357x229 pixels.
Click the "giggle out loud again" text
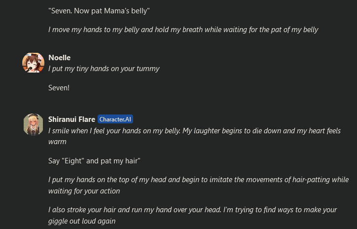(82, 221)
